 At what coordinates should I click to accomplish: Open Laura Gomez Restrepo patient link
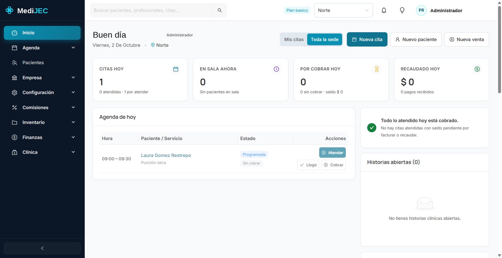point(166,155)
